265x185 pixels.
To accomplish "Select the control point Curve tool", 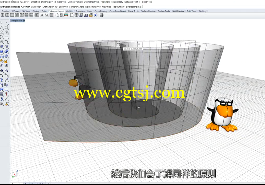I will [x=6, y=27].
